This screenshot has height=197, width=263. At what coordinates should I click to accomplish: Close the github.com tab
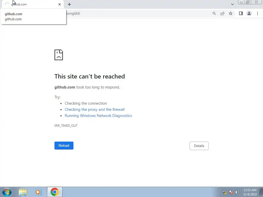tap(60, 4)
